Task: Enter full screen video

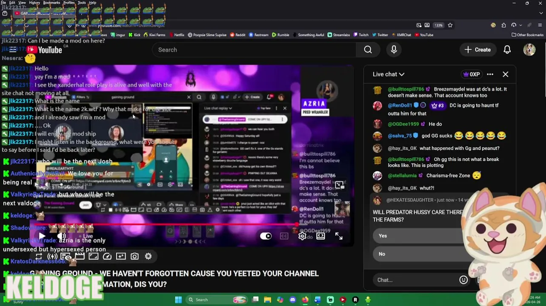Action: [x=339, y=236]
